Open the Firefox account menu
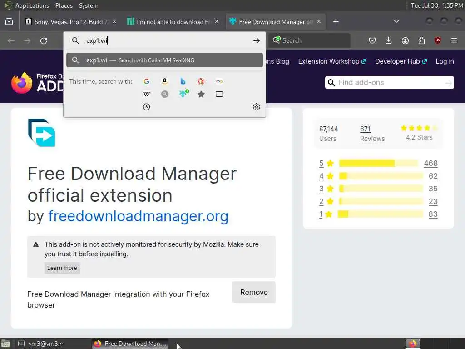This screenshot has height=349, width=465. pos(405,40)
